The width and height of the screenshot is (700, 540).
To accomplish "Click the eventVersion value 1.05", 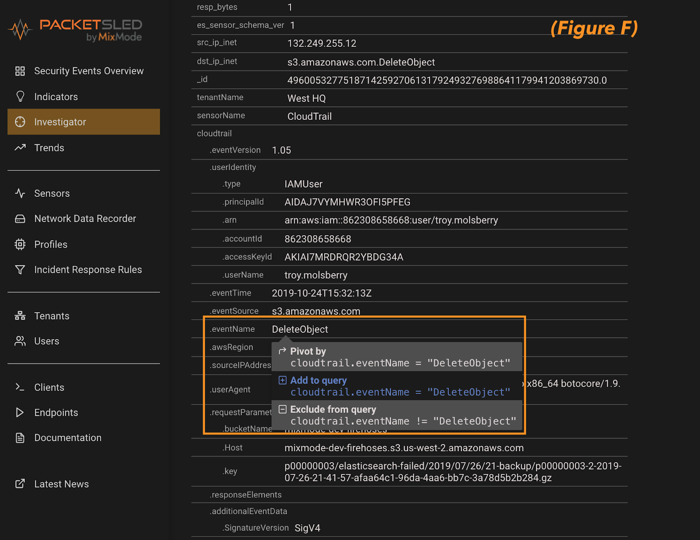I will [x=281, y=150].
